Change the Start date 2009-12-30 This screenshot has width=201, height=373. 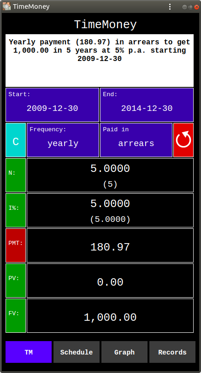tap(52, 105)
